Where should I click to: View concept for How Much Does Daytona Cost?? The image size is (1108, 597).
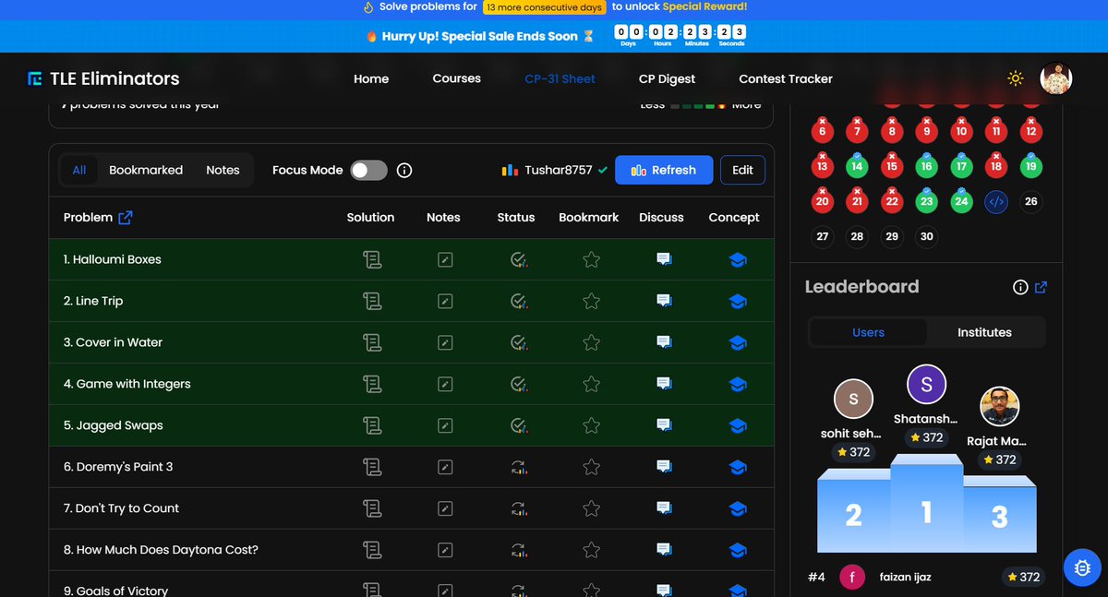[737, 550]
